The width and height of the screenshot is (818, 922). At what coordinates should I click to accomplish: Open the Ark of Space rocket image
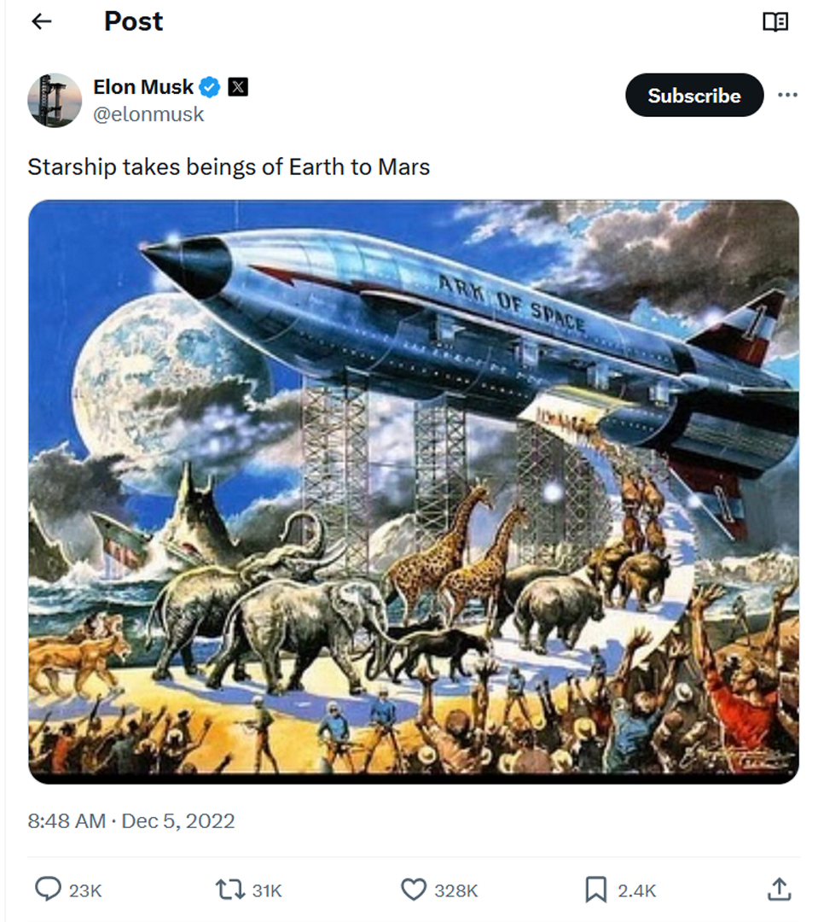coord(414,491)
